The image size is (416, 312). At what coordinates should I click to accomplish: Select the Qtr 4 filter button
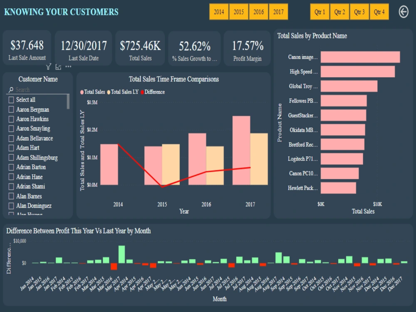point(379,12)
